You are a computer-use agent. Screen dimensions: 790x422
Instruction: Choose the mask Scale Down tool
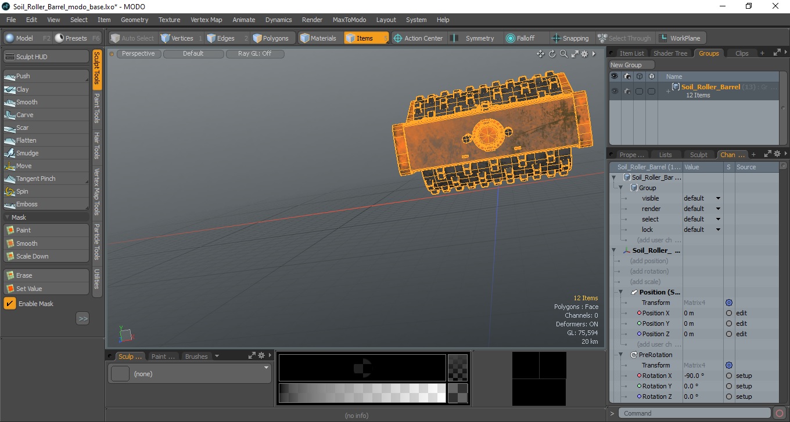[46, 256]
